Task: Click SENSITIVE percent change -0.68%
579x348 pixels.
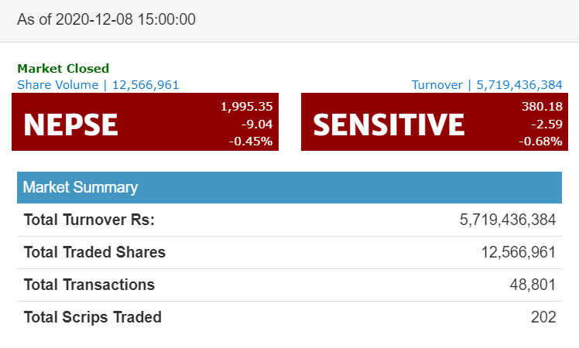Action: coord(540,142)
